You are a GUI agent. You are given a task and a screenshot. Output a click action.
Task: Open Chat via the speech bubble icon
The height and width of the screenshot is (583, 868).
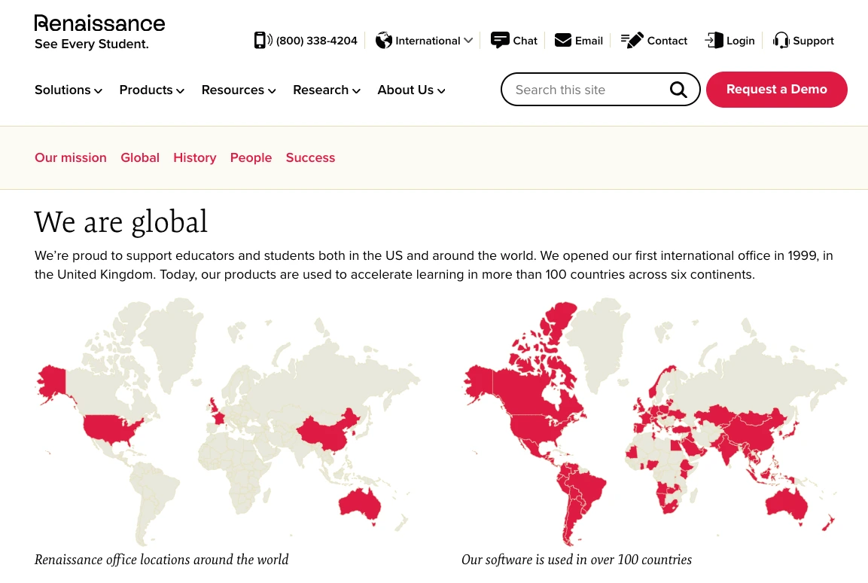click(501, 40)
